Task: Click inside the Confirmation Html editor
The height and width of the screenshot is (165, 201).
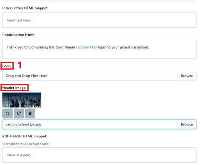Action: [x=99, y=49]
